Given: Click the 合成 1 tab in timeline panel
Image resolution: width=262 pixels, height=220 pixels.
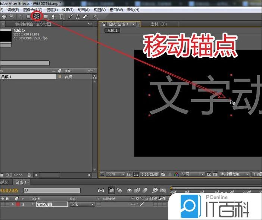Looking at the screenshot, I should 21,182.
